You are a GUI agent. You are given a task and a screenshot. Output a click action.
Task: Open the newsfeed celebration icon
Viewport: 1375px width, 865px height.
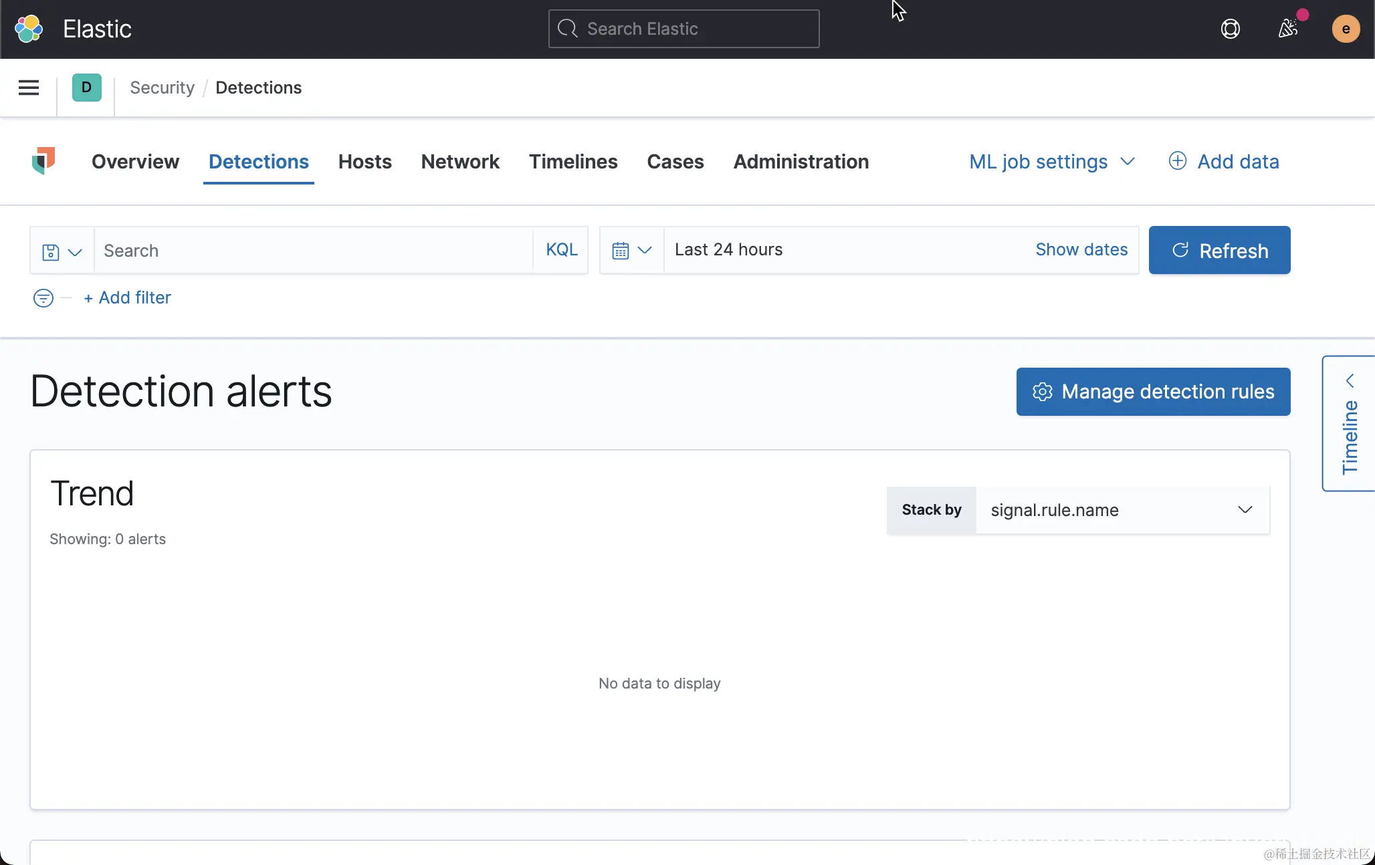click(x=1287, y=29)
